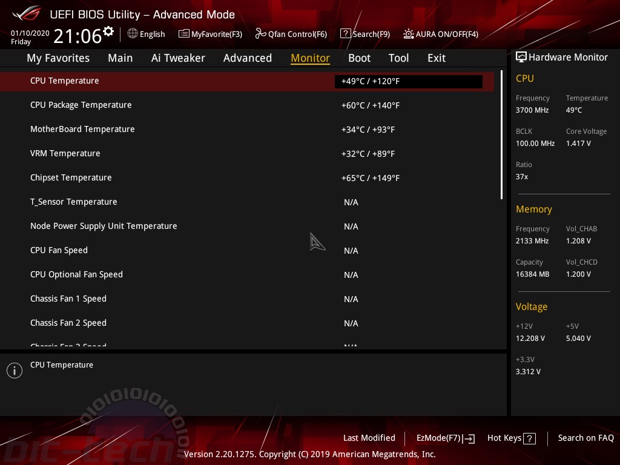
Task: Click the 3700 MHz CPU frequency
Action: pos(532,110)
